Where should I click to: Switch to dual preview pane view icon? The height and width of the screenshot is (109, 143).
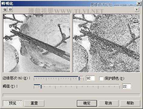click(x=5, y=10)
